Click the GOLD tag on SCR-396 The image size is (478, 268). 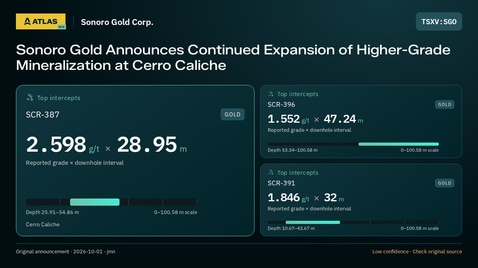click(x=445, y=104)
